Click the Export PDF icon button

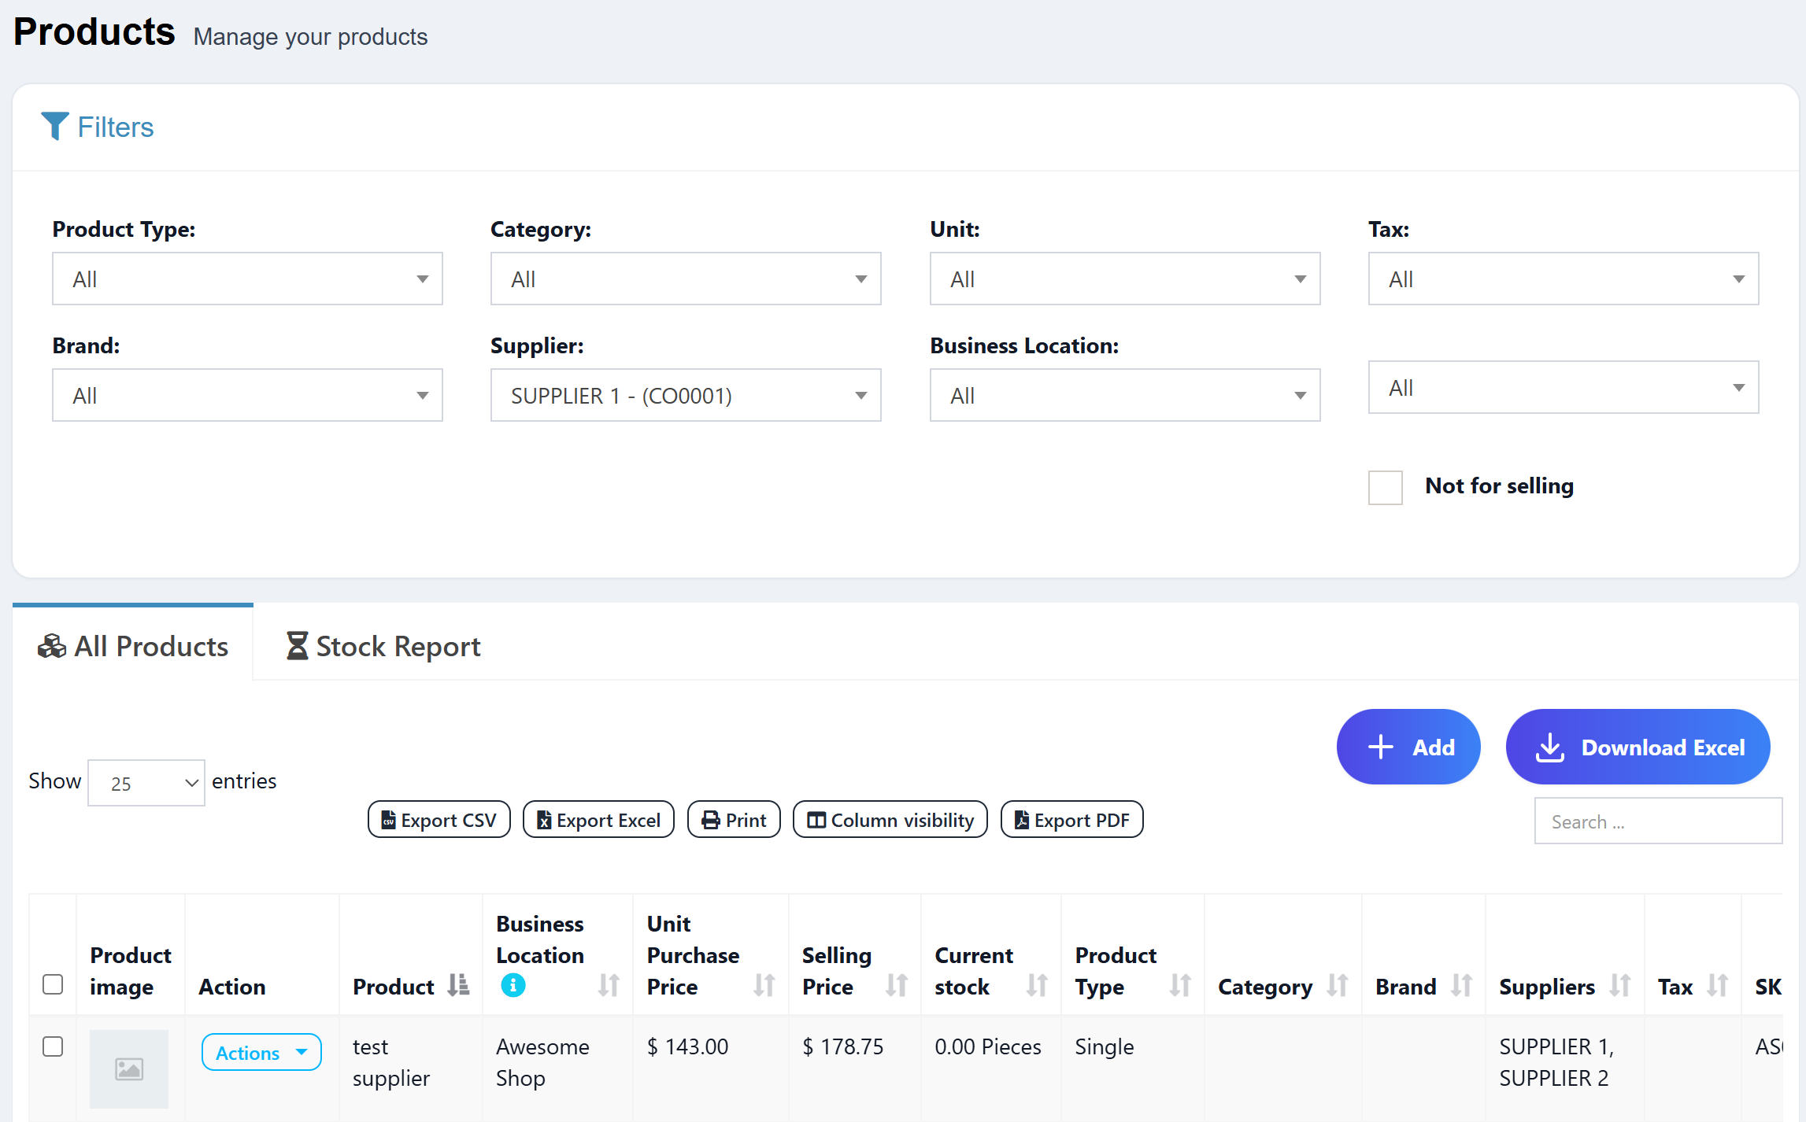(1021, 819)
